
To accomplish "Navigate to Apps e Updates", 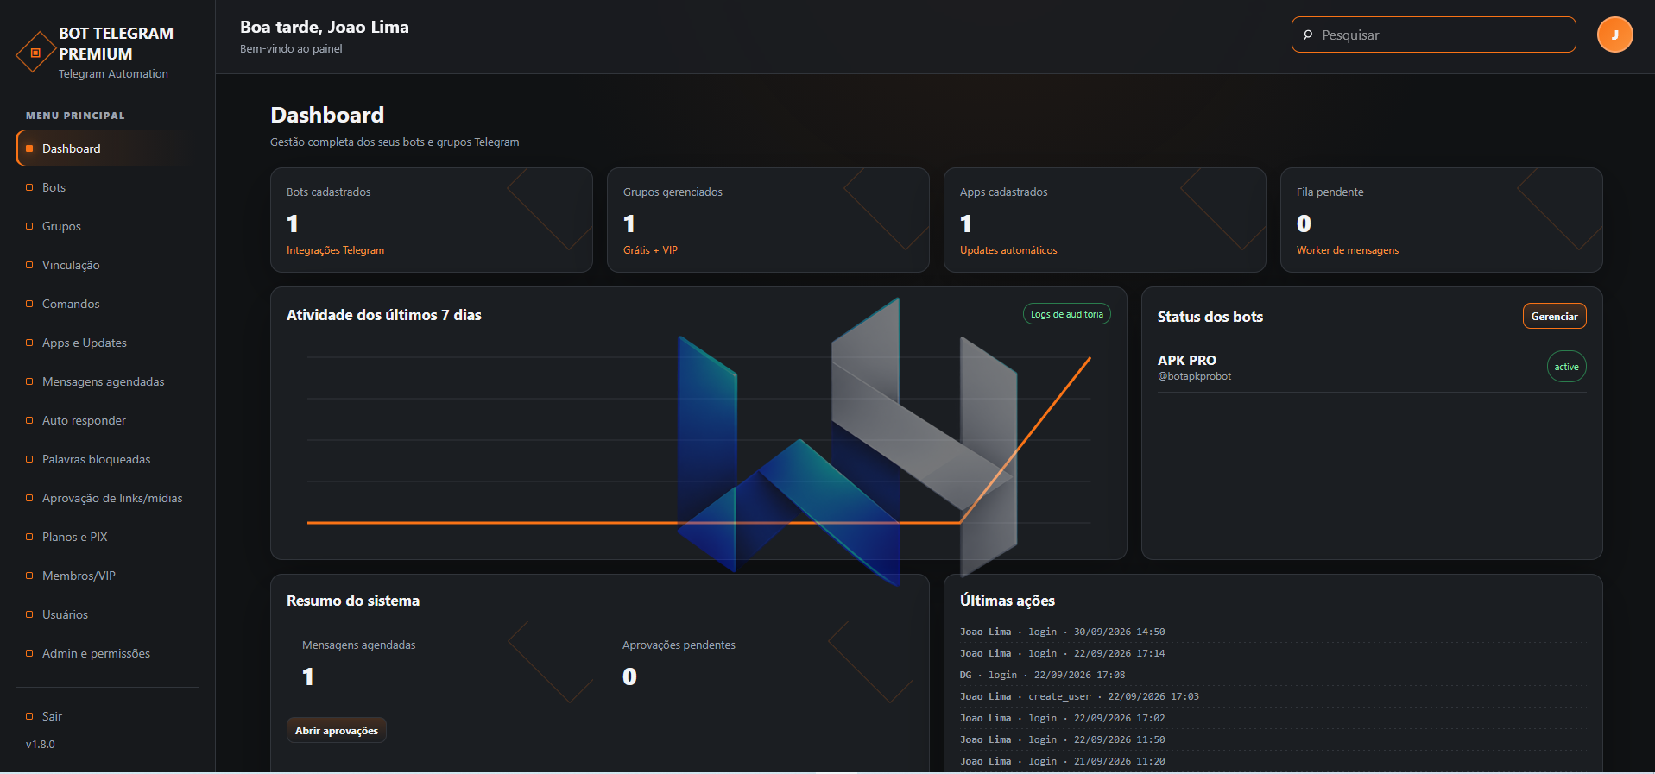I will (107, 343).
